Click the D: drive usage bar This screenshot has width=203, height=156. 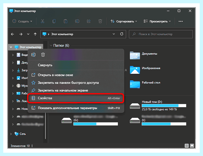[164, 106]
